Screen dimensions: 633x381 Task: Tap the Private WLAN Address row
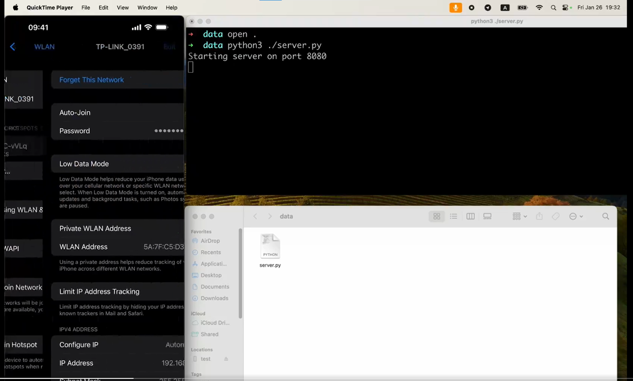pos(118,228)
